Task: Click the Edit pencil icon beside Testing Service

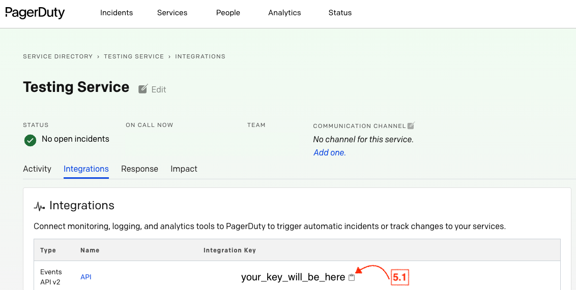Action: [x=143, y=89]
